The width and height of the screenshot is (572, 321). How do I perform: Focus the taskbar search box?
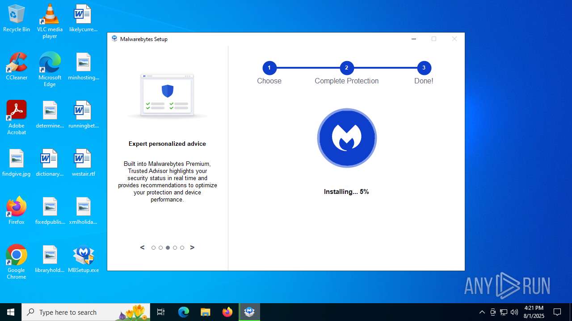(87, 312)
